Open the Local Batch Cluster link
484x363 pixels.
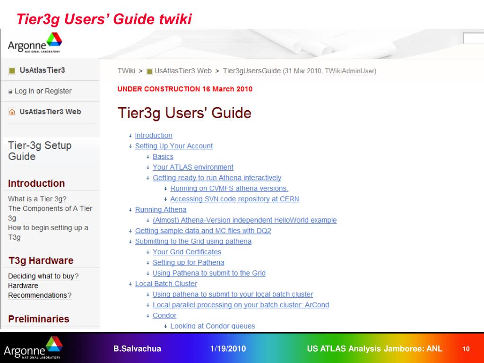pyautogui.click(x=166, y=284)
